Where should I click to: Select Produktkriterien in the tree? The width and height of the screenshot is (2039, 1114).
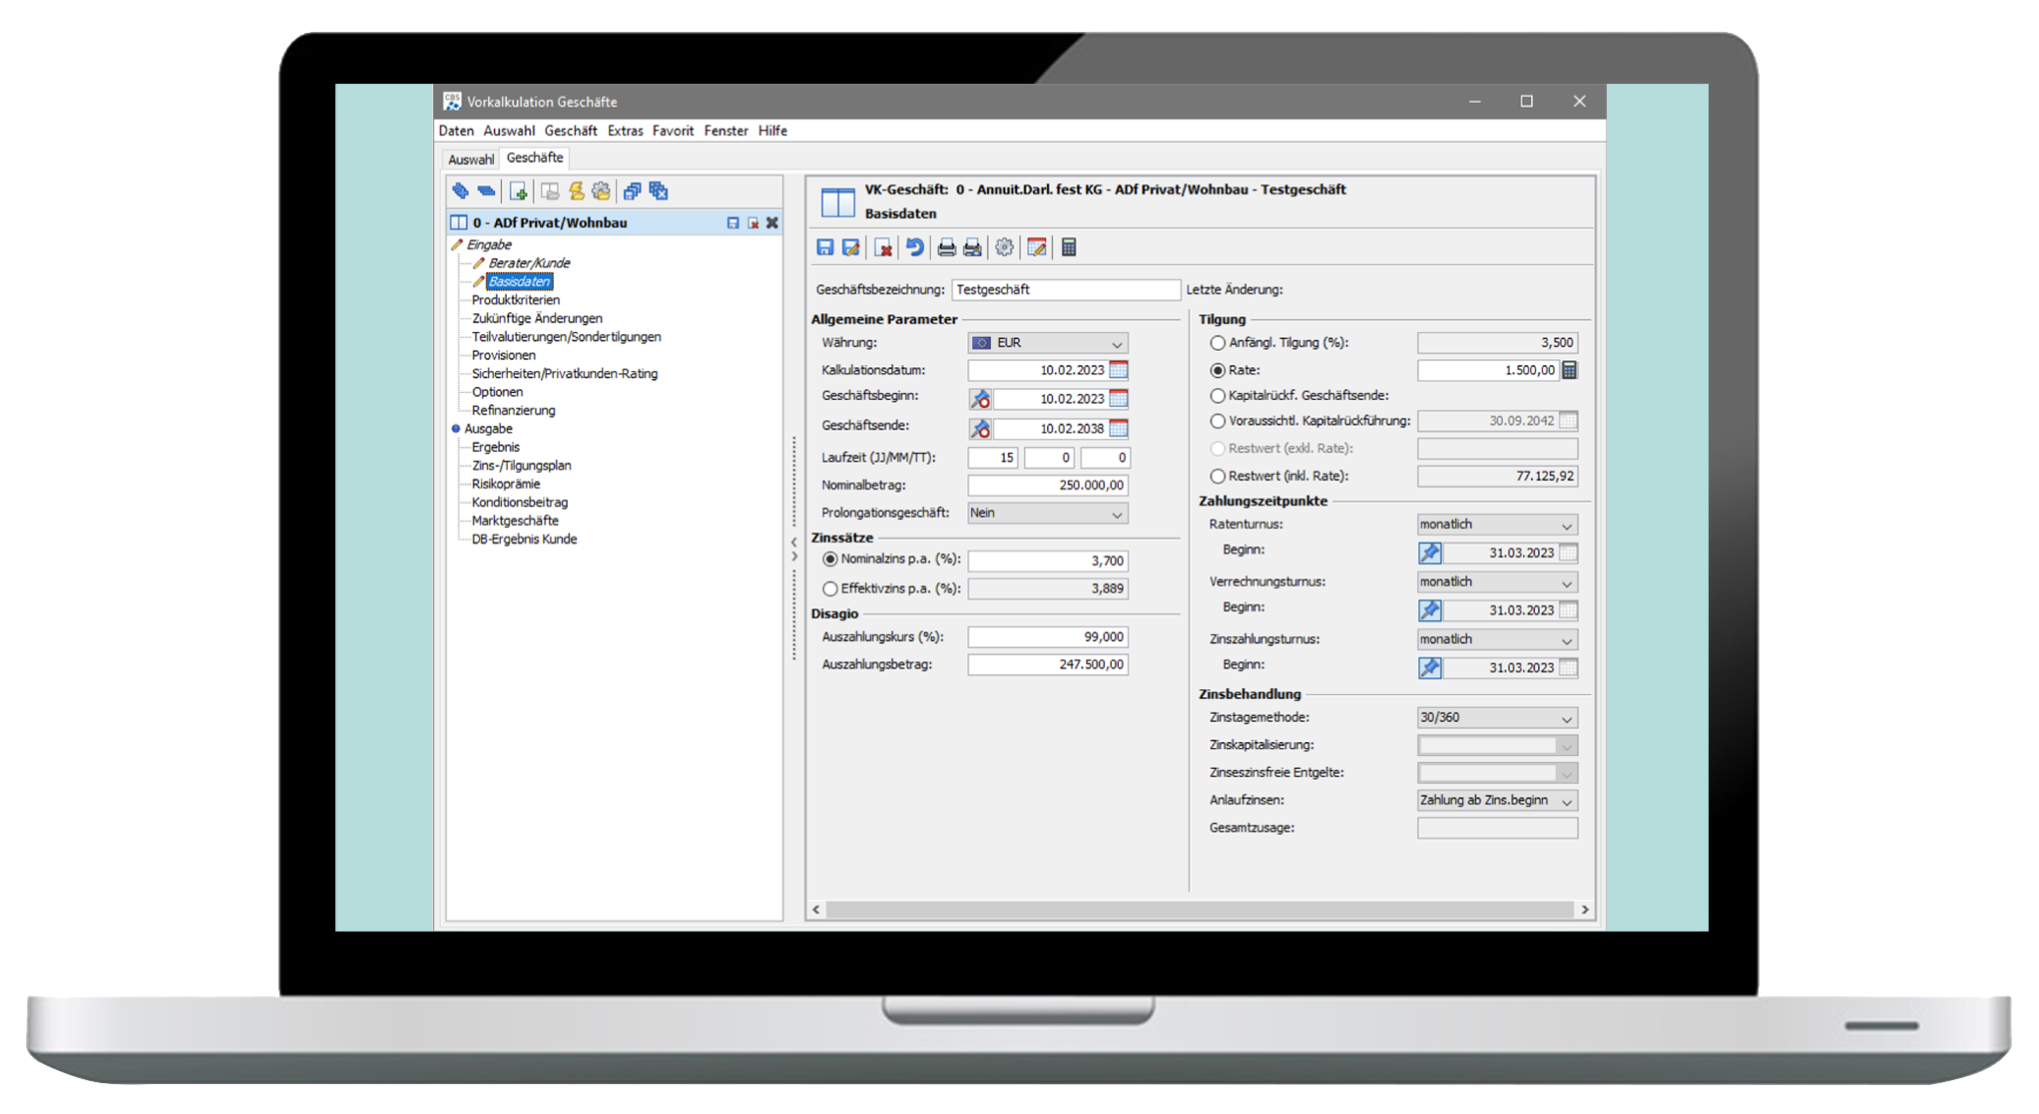coord(515,300)
